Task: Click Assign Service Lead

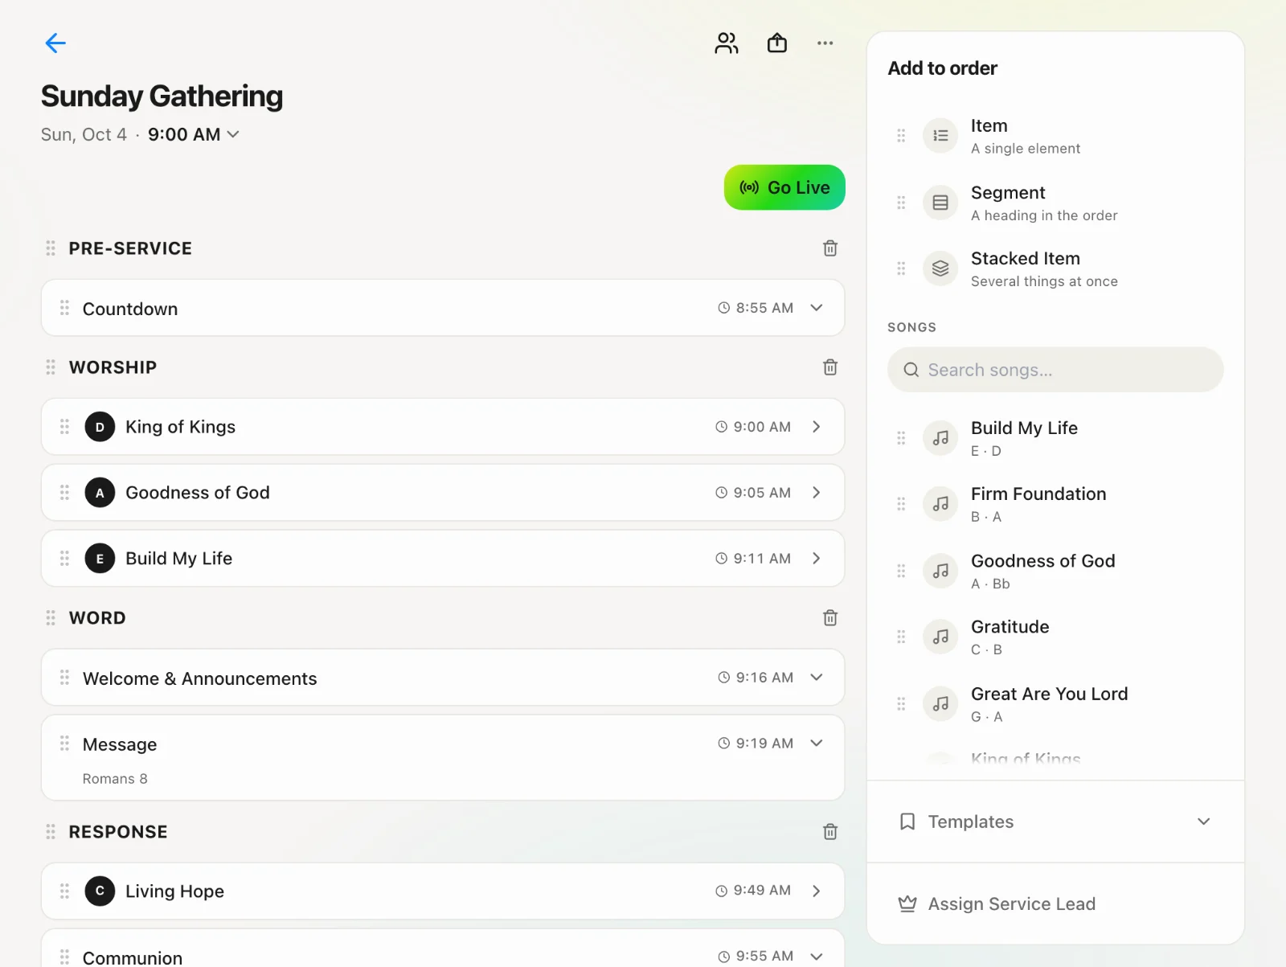Action: 1055,903
